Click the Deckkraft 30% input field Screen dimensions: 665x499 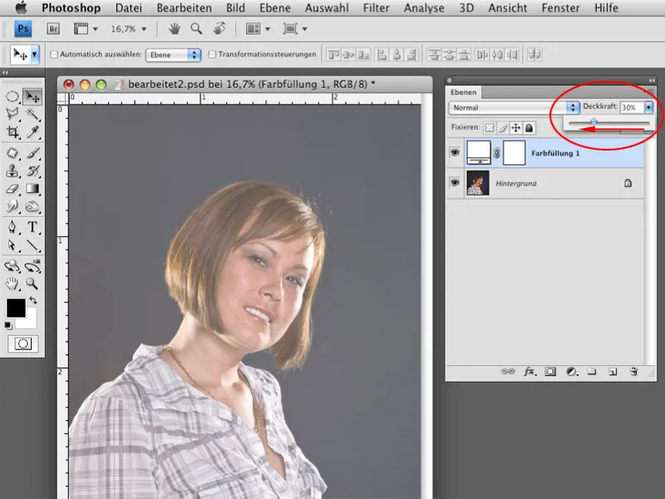click(x=632, y=107)
